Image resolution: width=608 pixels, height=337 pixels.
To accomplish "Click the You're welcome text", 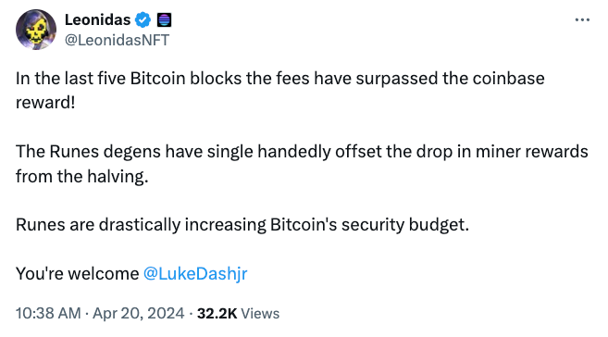I will pos(77,274).
